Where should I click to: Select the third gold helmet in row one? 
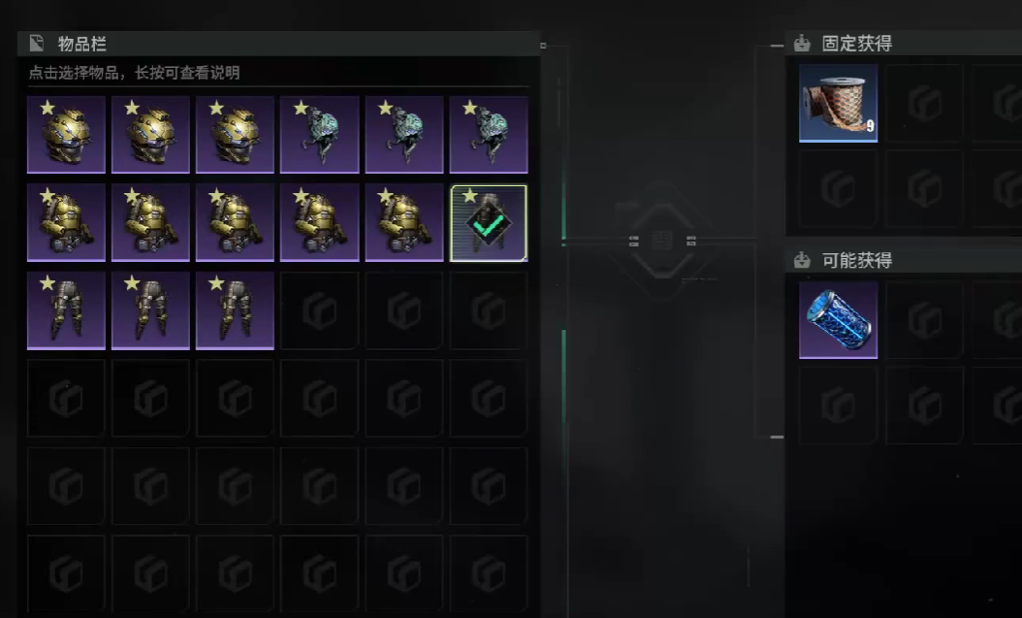(x=235, y=135)
